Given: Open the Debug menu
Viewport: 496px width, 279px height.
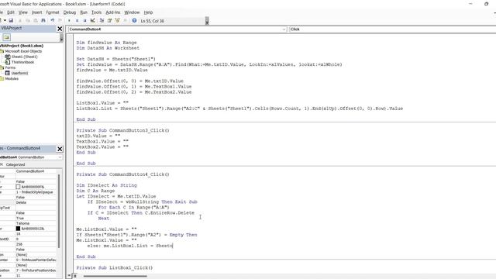Looking at the screenshot, I should click(70, 12).
